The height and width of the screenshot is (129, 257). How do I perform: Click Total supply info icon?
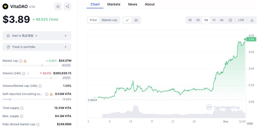(x=22, y=108)
